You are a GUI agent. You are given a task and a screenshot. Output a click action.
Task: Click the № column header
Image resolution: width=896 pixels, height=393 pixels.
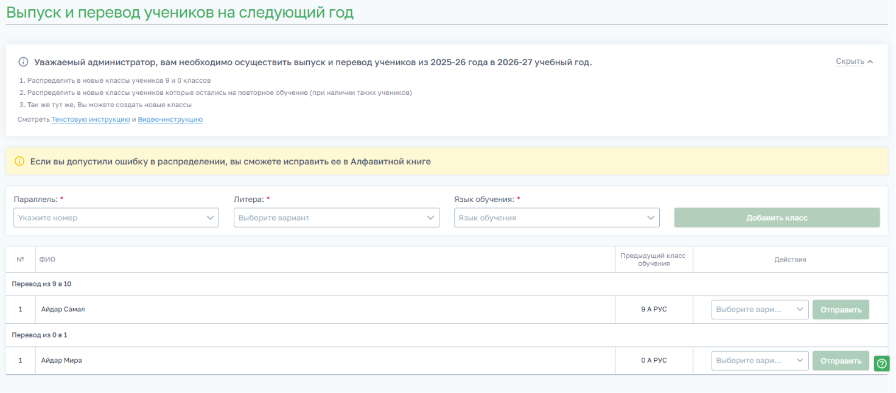[20, 260]
